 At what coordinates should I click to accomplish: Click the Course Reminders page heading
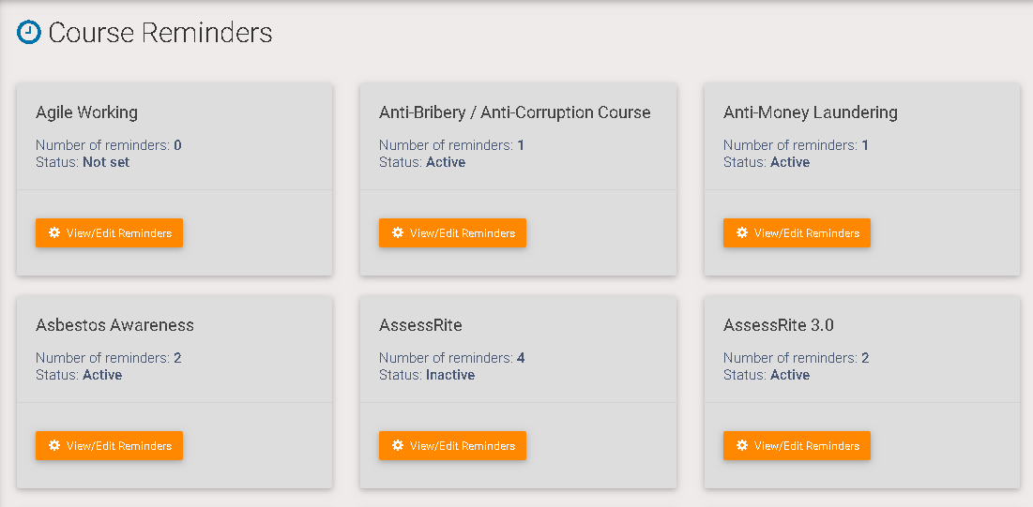[x=160, y=33]
